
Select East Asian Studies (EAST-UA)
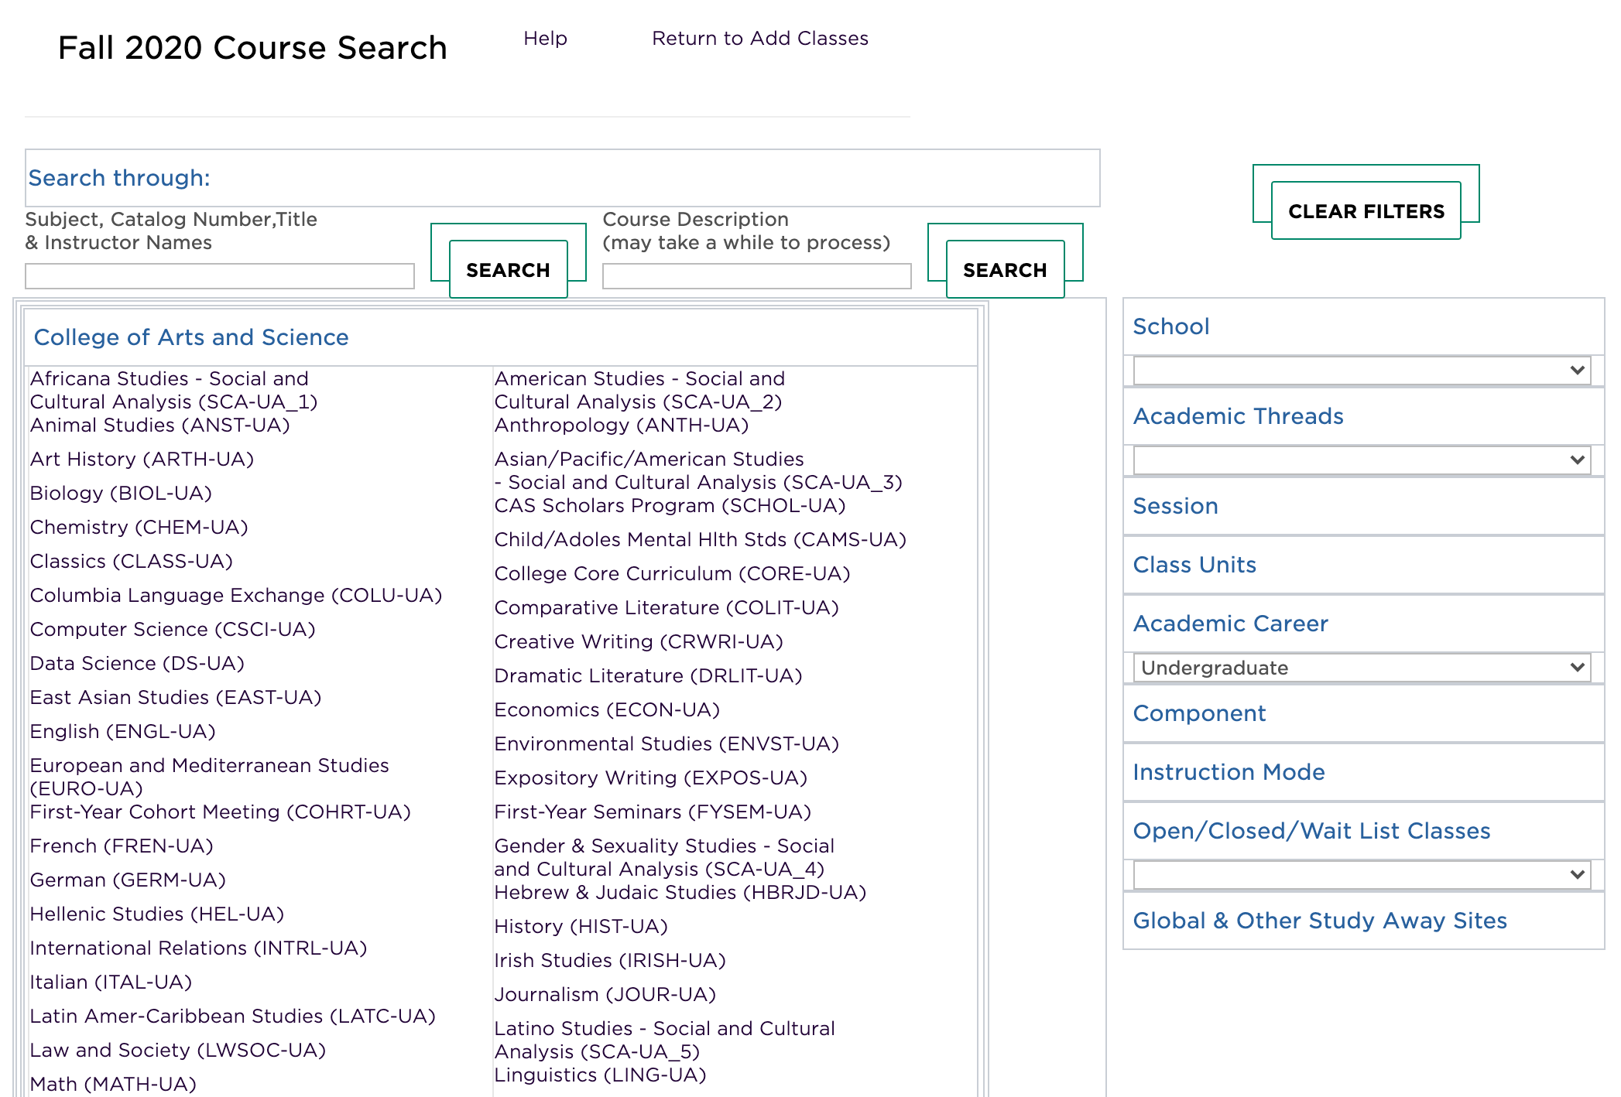pos(176,698)
